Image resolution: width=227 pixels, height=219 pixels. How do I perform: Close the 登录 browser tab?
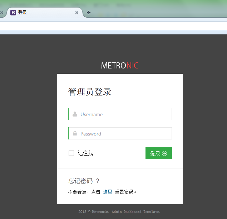77,13
